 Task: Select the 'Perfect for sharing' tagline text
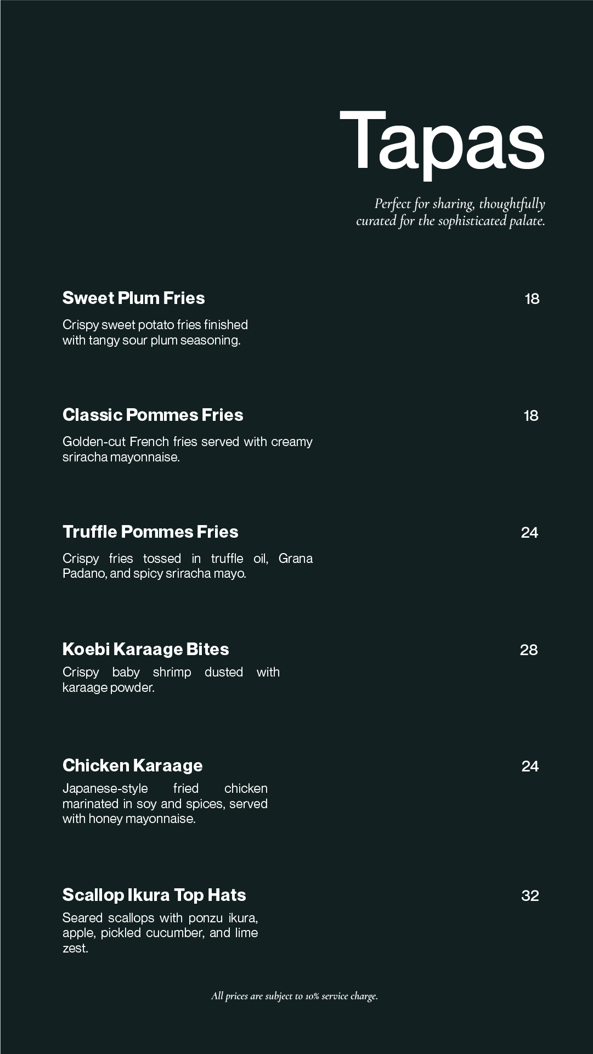point(450,212)
